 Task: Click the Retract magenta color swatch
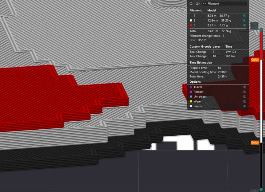tap(191, 92)
